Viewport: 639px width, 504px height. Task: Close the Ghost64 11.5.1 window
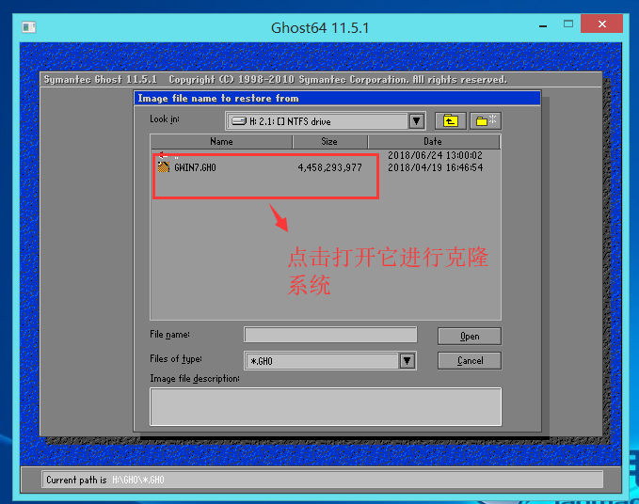602,24
